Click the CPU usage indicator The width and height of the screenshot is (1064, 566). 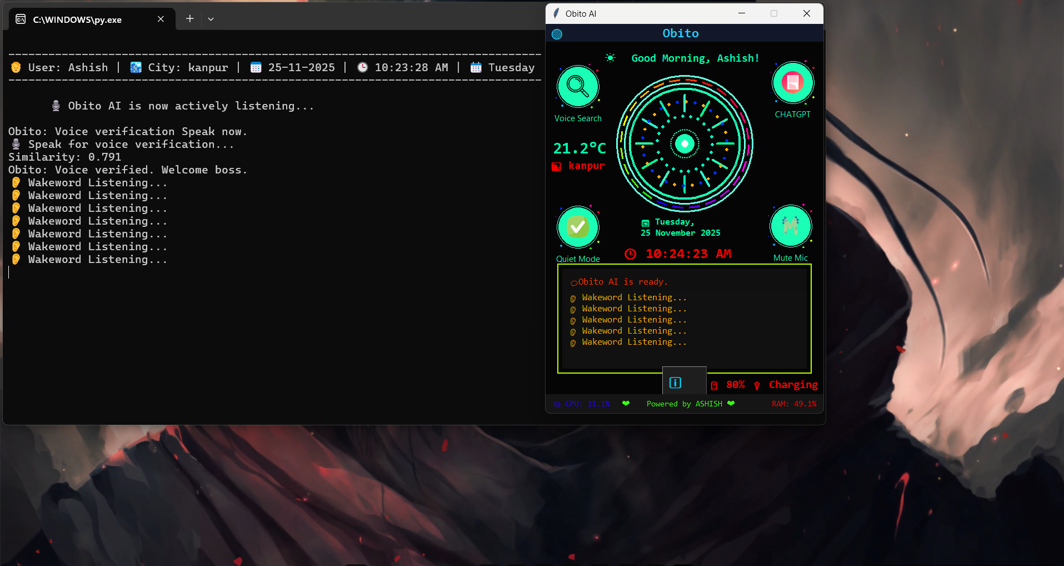582,404
